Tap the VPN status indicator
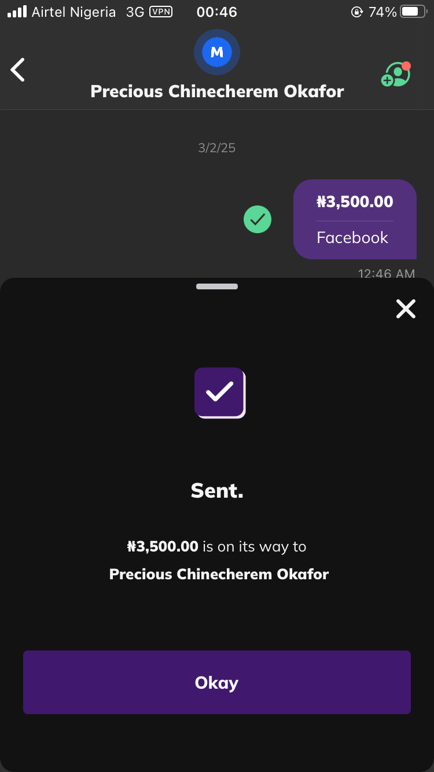This screenshot has height=772, width=434. 160,12
